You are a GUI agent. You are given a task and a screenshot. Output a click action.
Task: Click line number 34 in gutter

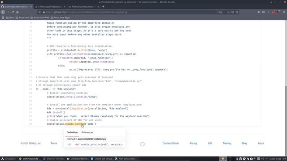[x=30, y=124]
